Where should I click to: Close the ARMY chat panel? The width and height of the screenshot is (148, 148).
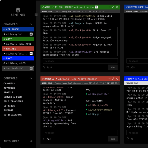click(117, 7)
